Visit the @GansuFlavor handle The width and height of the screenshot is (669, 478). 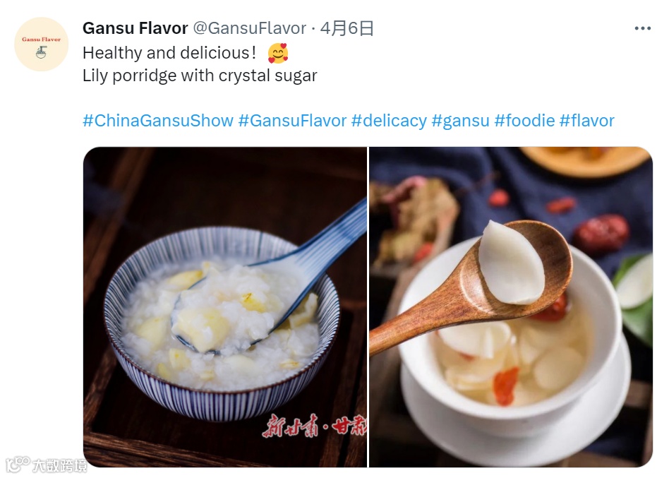click(x=250, y=28)
